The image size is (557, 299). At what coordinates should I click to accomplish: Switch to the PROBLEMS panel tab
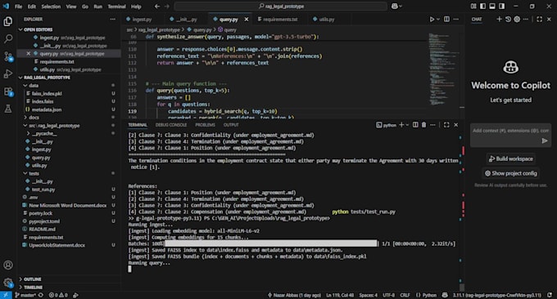point(205,125)
